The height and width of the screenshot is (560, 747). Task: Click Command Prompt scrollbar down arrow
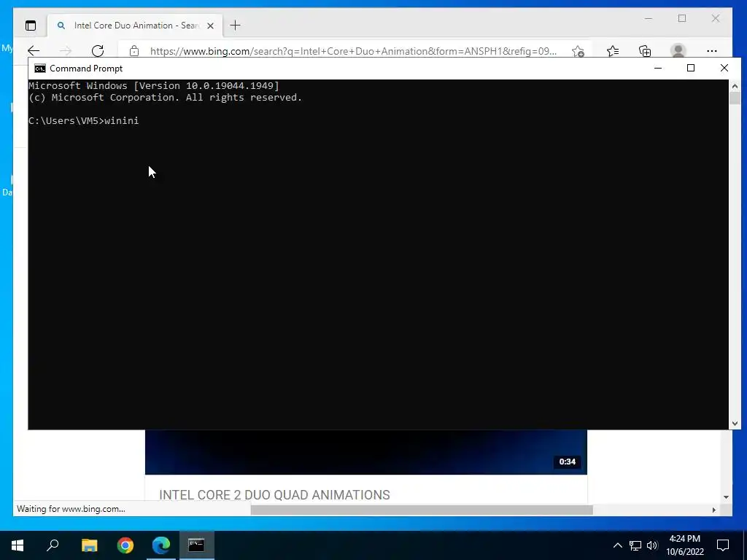click(x=735, y=424)
